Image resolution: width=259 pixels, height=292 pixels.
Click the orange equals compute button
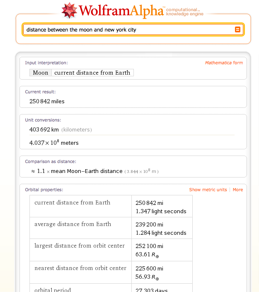point(237,29)
